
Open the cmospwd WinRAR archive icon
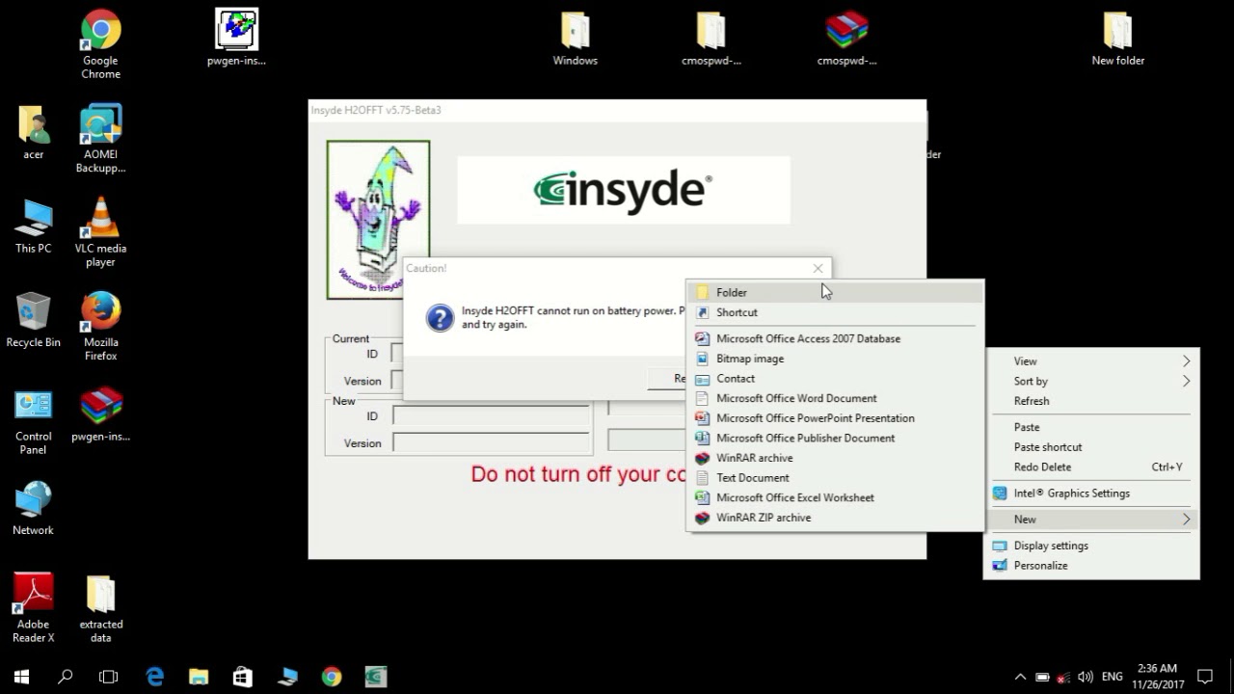coord(846,39)
